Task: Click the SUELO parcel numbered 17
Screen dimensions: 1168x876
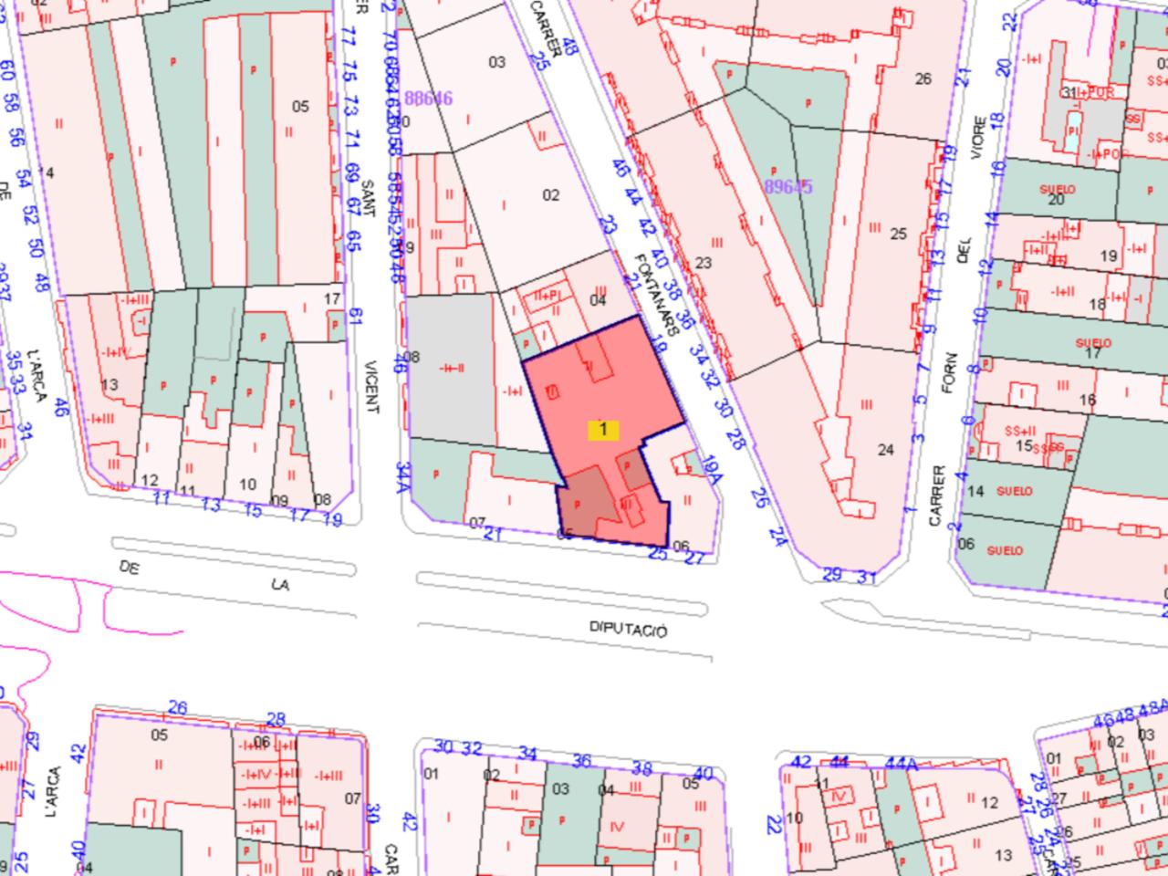Action: (1092, 348)
